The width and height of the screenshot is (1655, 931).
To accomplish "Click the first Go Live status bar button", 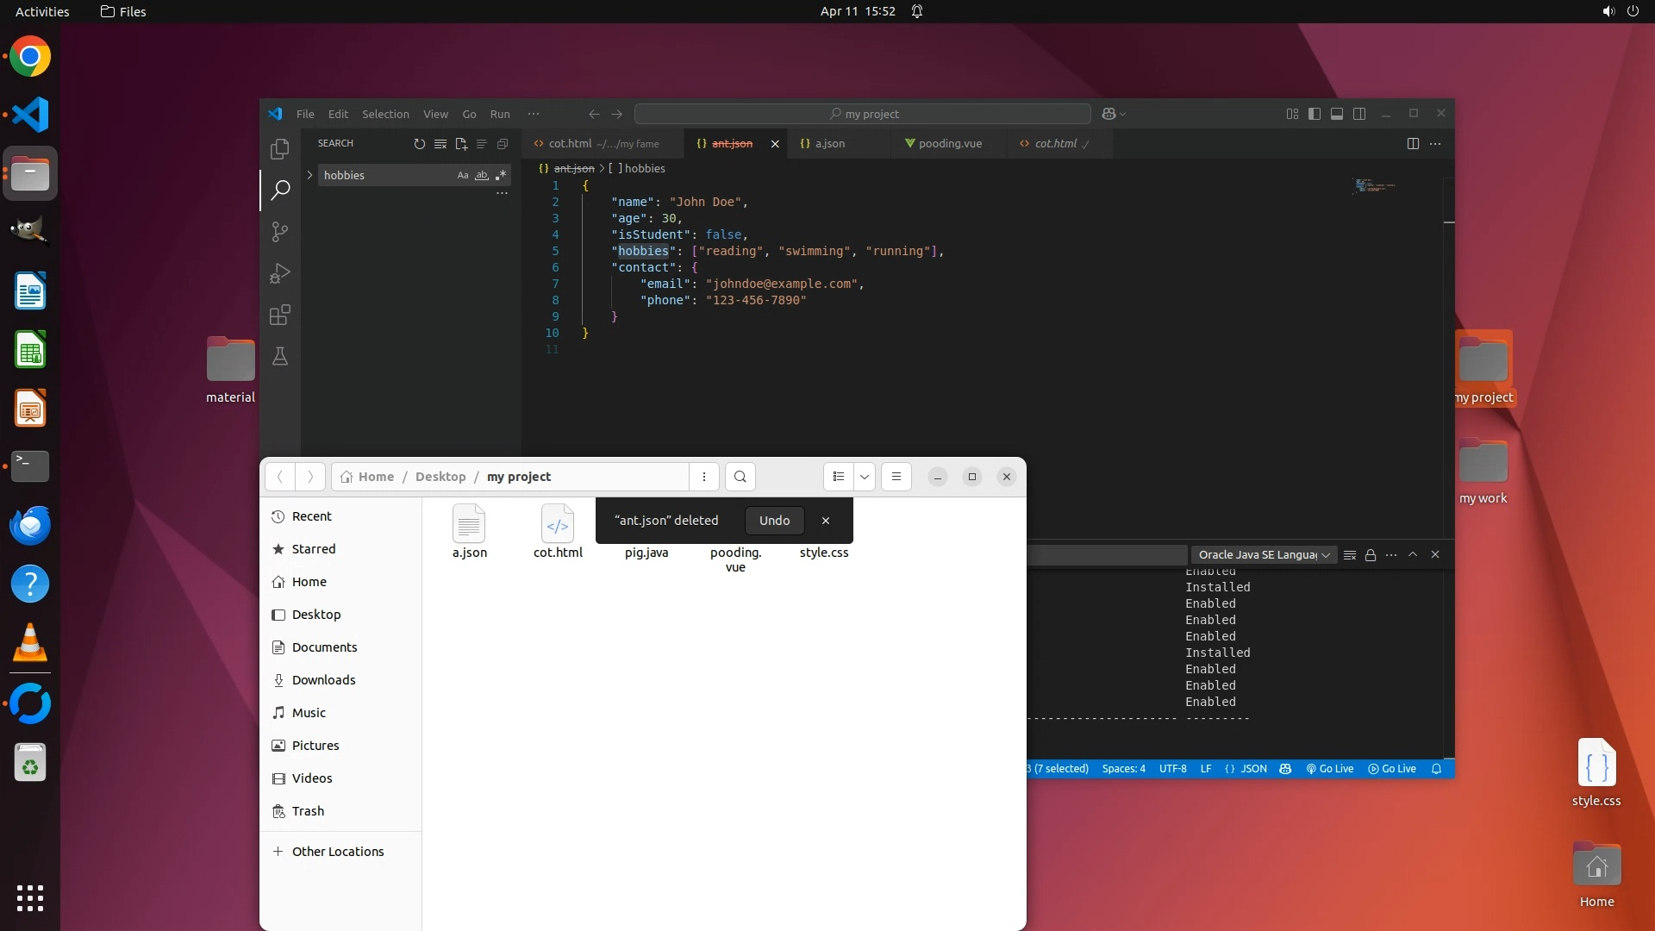I will coord(1330,769).
